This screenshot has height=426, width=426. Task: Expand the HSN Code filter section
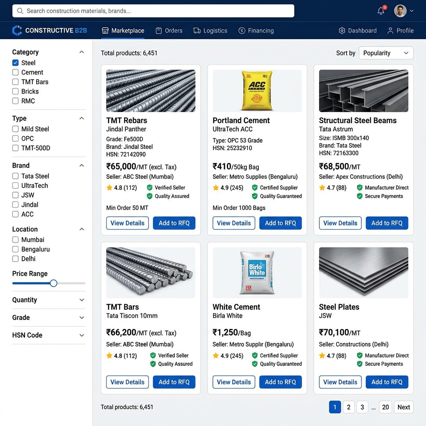pyautogui.click(x=82, y=335)
